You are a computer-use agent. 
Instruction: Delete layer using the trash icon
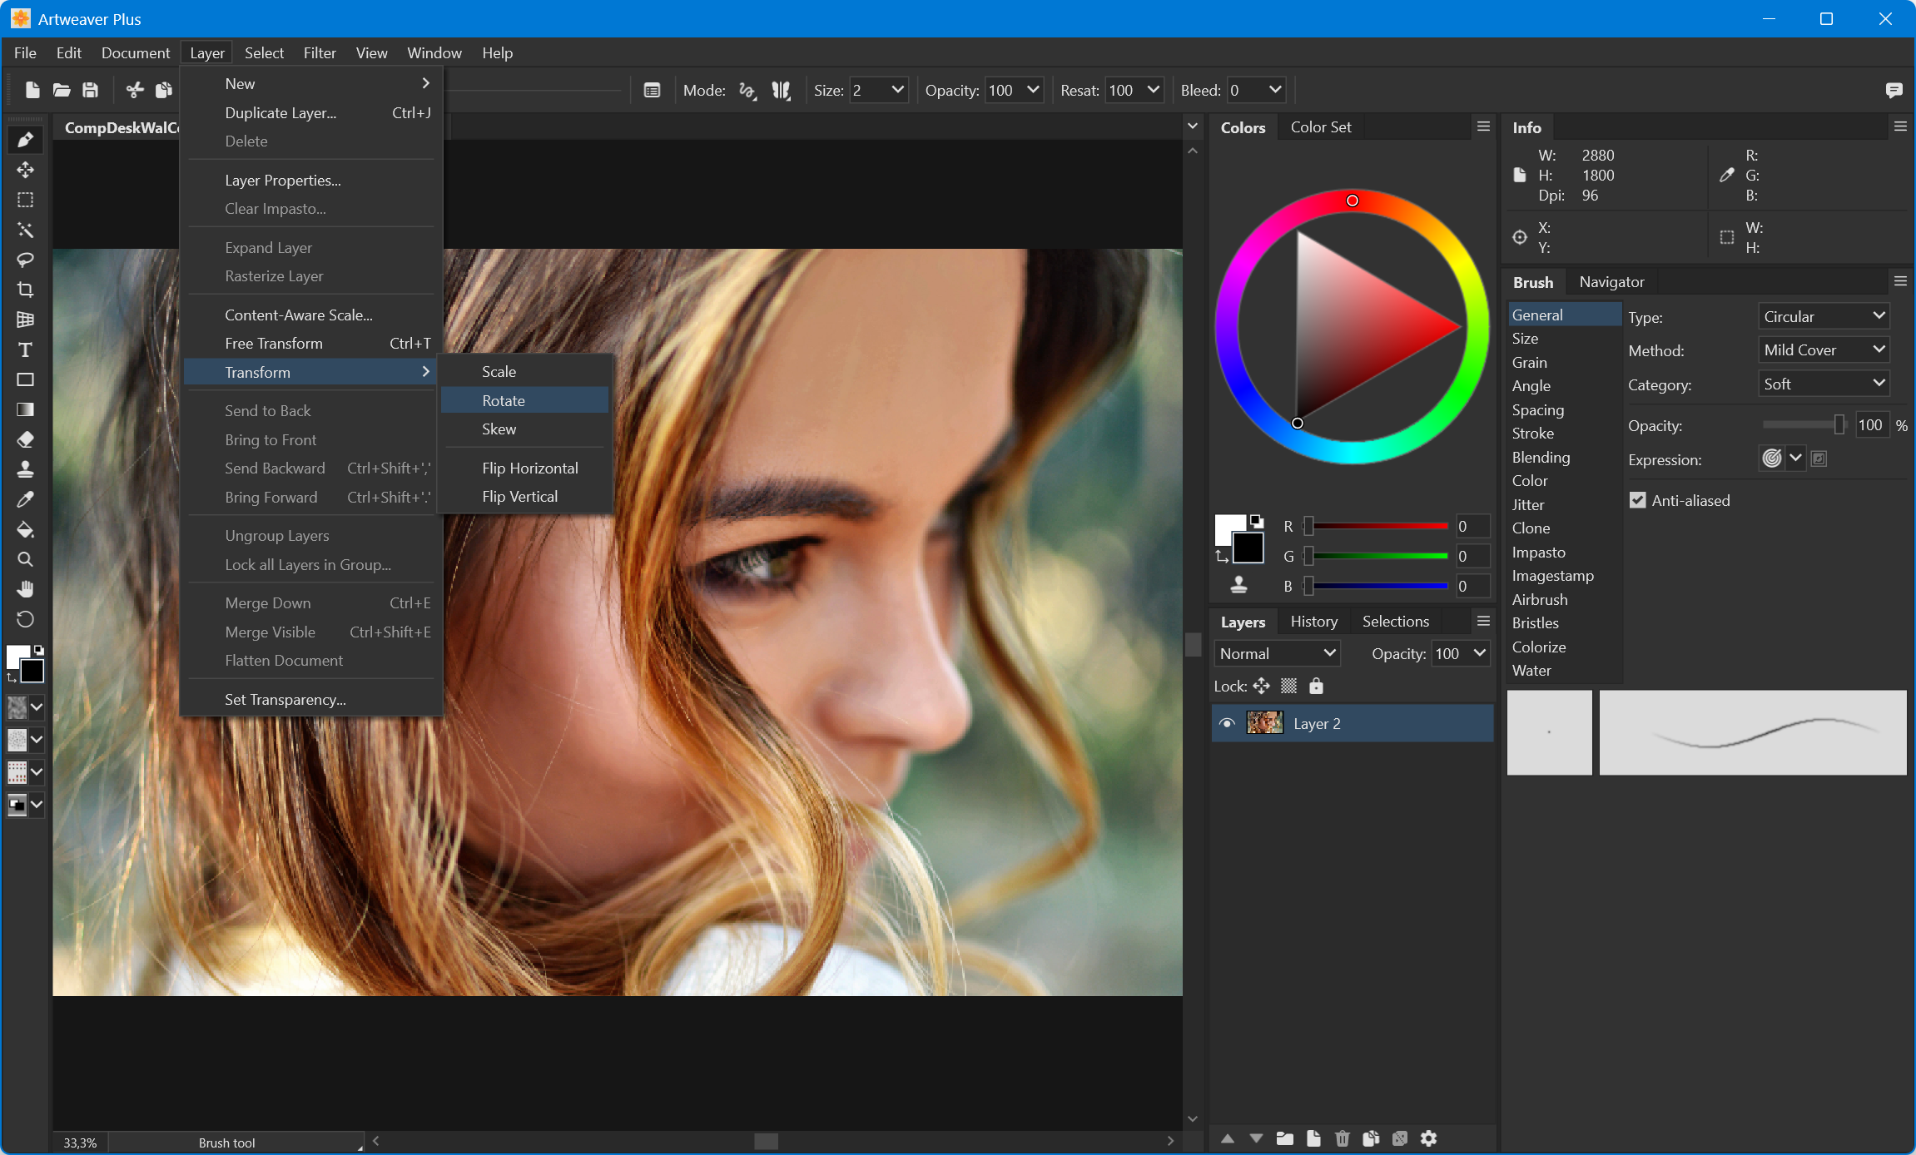[x=1342, y=1138]
